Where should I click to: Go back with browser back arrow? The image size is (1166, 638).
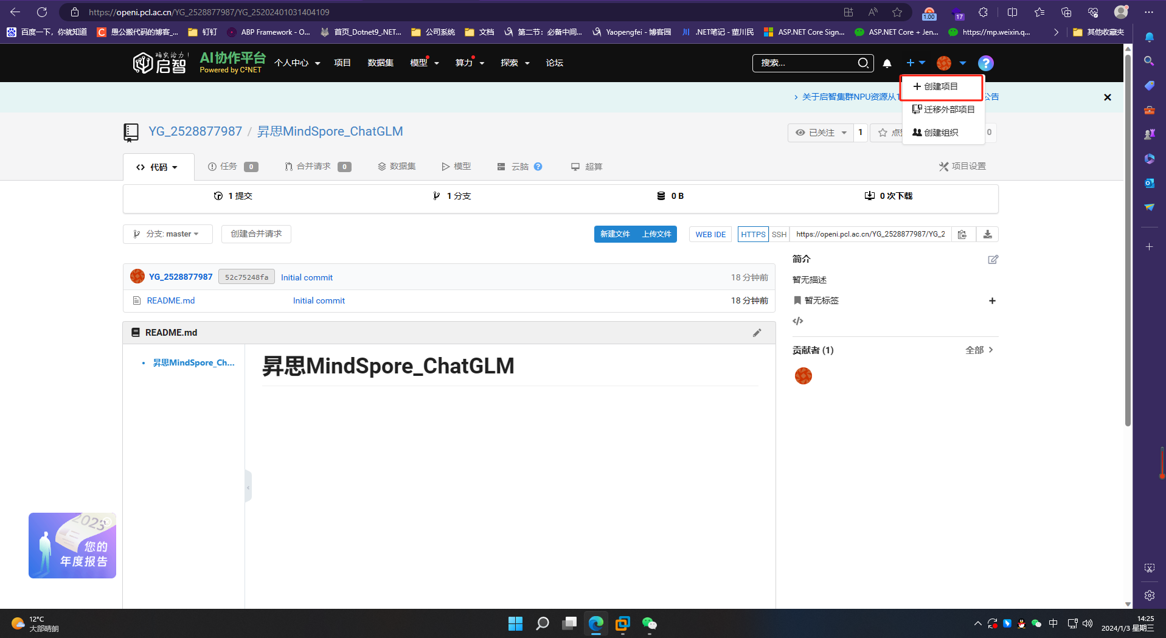tap(15, 12)
